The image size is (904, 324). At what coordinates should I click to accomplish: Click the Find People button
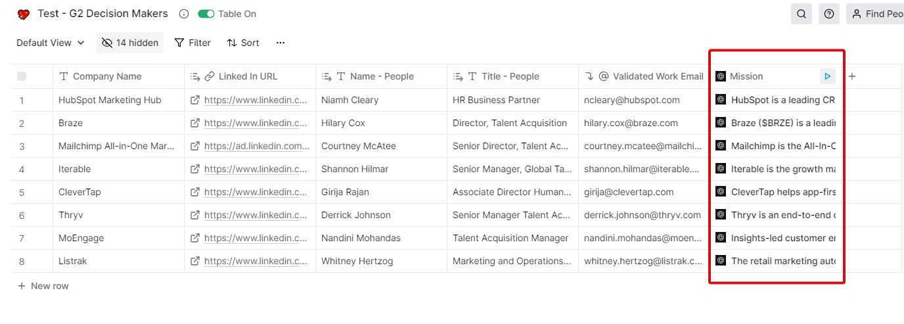876,14
